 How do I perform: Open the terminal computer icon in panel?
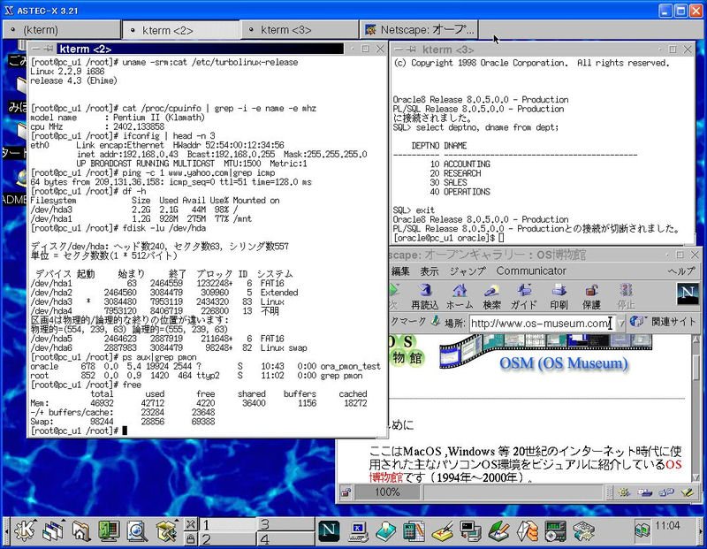(x=359, y=531)
